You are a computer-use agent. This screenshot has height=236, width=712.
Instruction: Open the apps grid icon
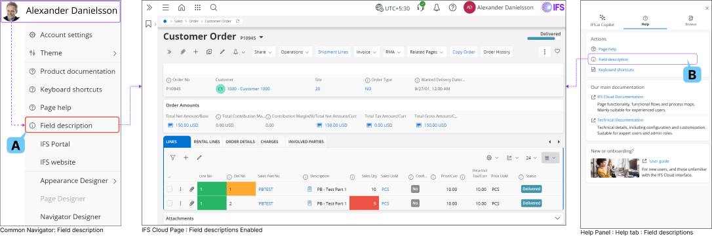click(197, 8)
